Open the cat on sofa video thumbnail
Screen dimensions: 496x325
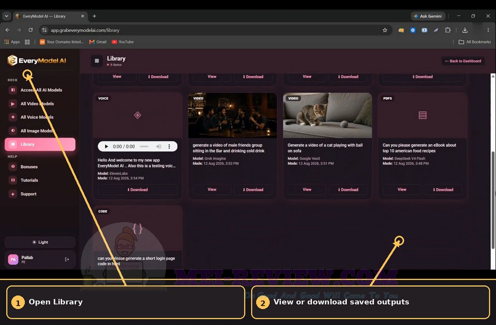click(327, 115)
